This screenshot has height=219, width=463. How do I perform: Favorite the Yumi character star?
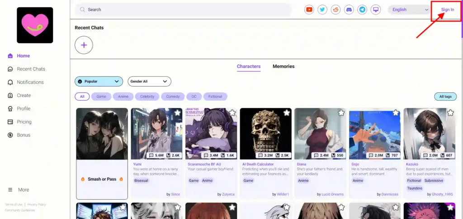177,113
